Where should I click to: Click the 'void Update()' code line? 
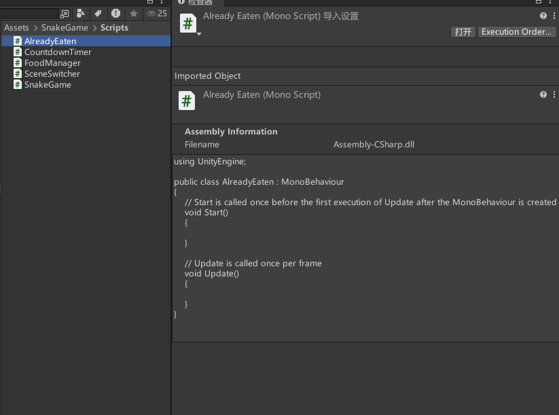[x=212, y=274]
